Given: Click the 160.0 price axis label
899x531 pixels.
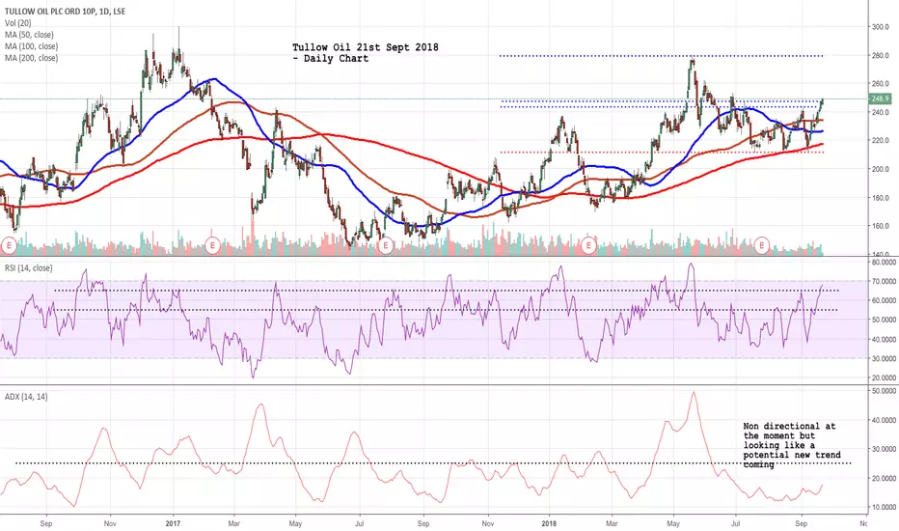Looking at the screenshot, I should click(881, 226).
